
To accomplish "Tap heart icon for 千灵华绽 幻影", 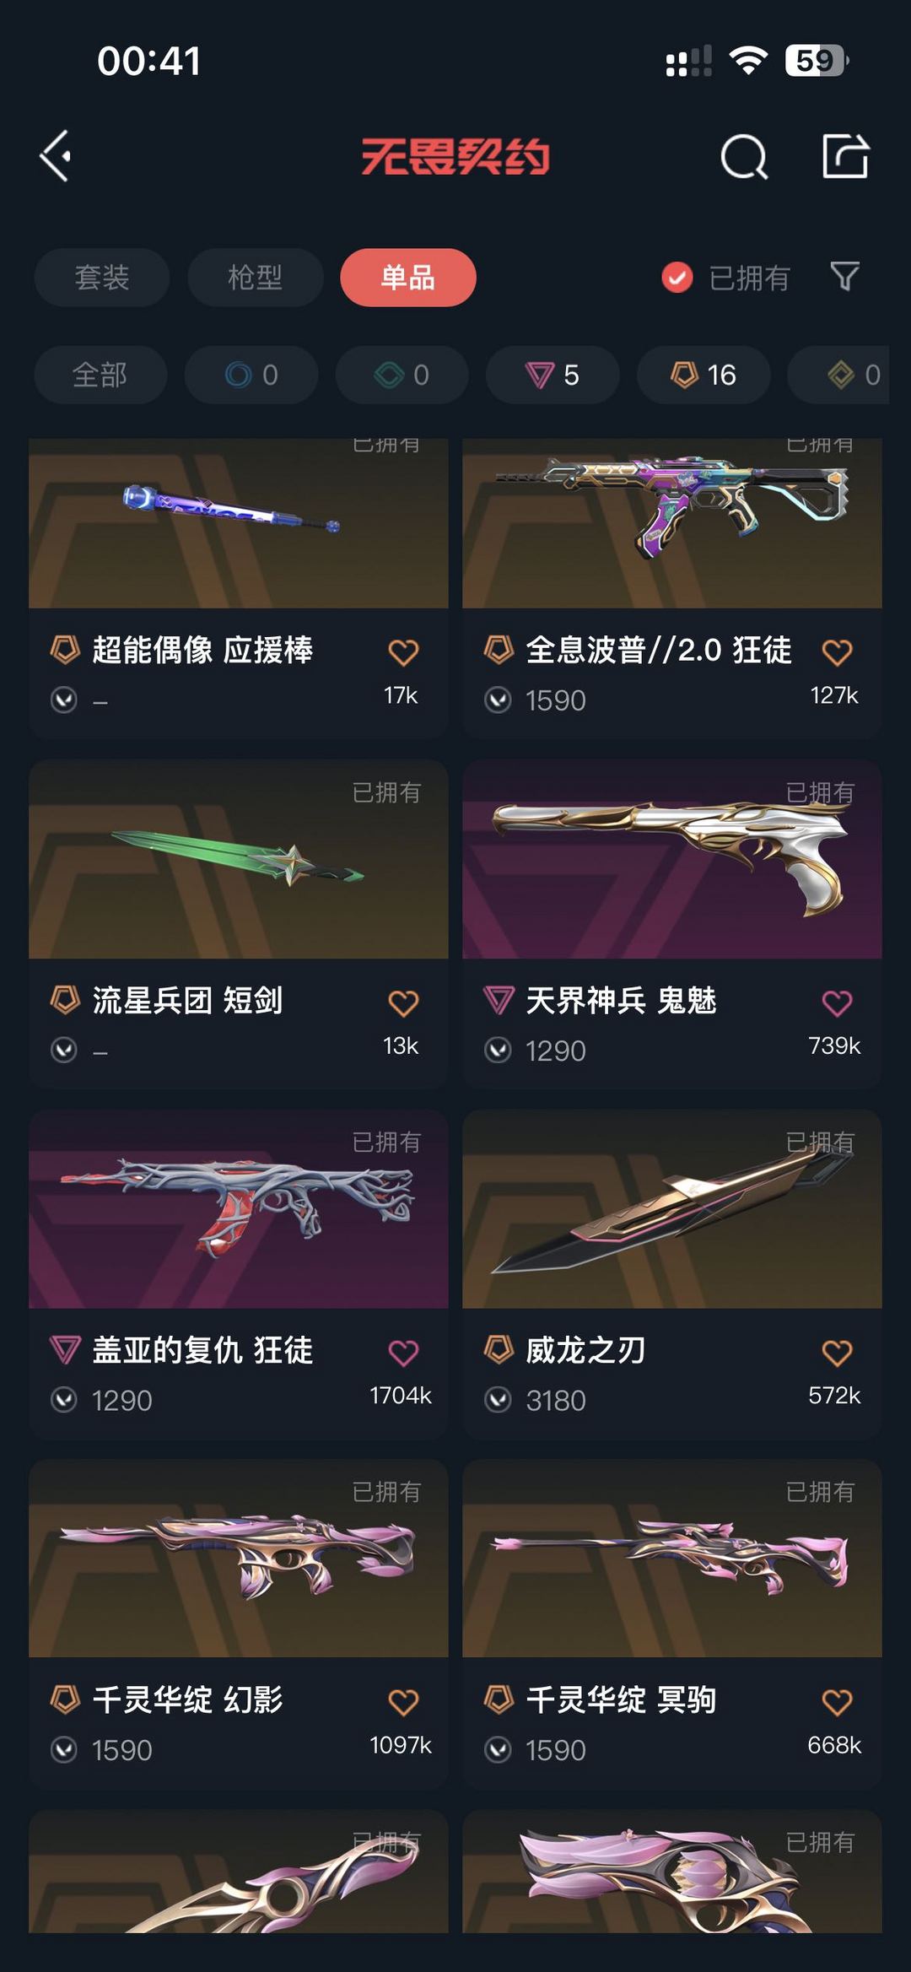I will pos(403,1702).
